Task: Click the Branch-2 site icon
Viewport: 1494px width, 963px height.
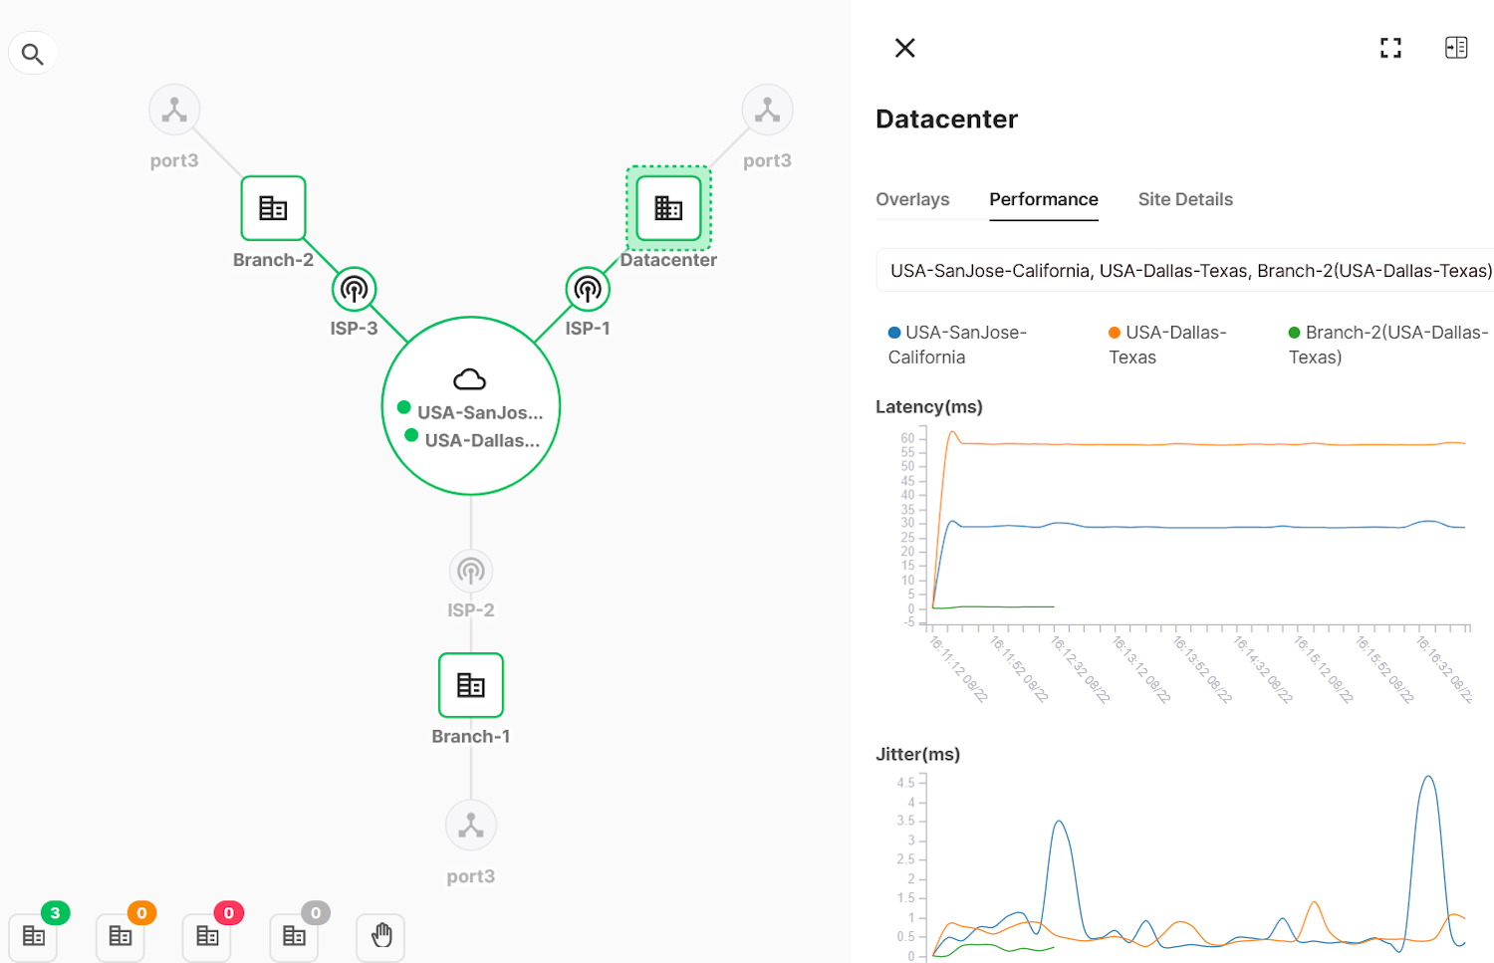Action: [273, 208]
